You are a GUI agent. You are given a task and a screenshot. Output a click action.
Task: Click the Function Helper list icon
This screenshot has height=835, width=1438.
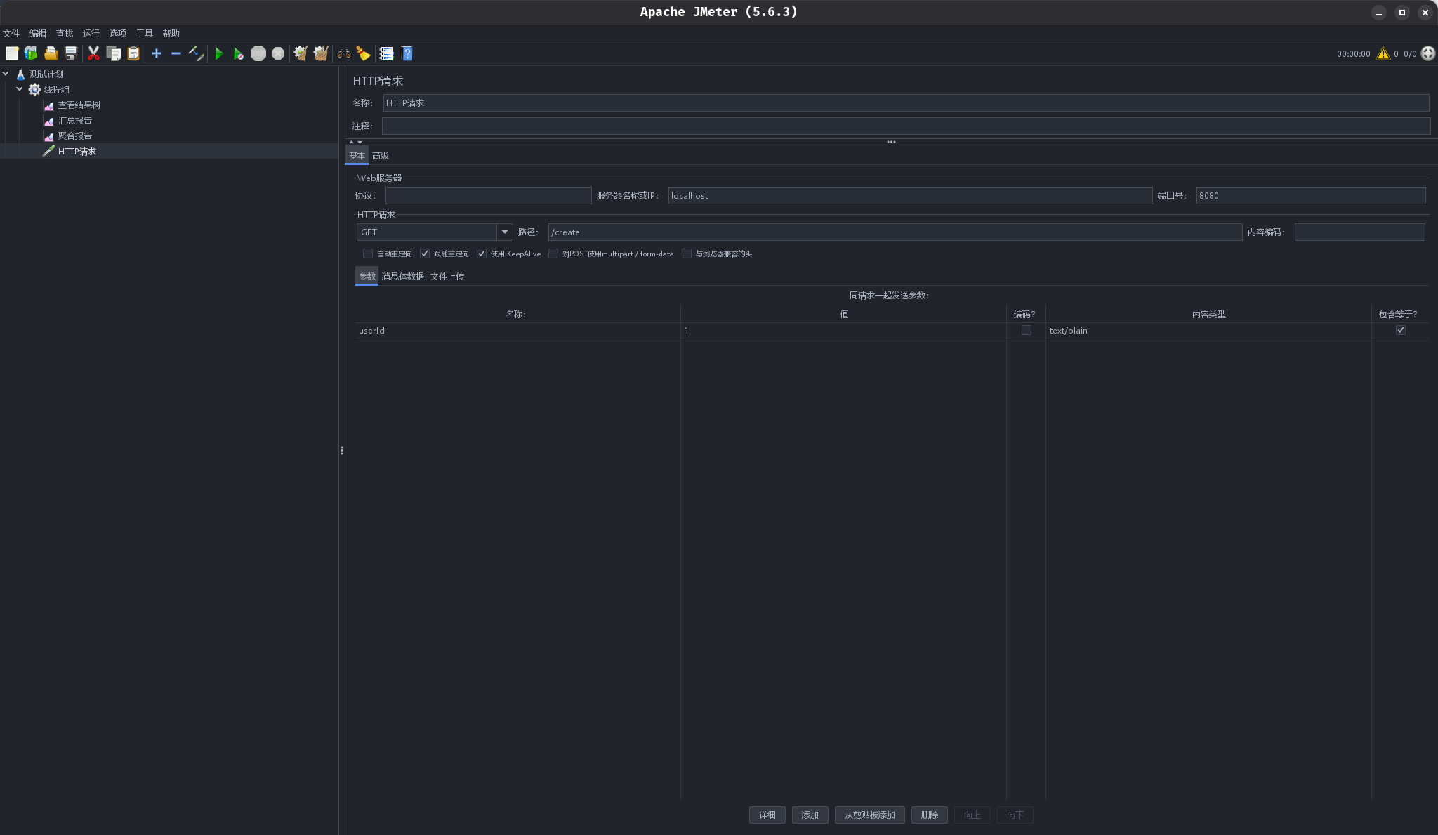pyautogui.click(x=387, y=53)
